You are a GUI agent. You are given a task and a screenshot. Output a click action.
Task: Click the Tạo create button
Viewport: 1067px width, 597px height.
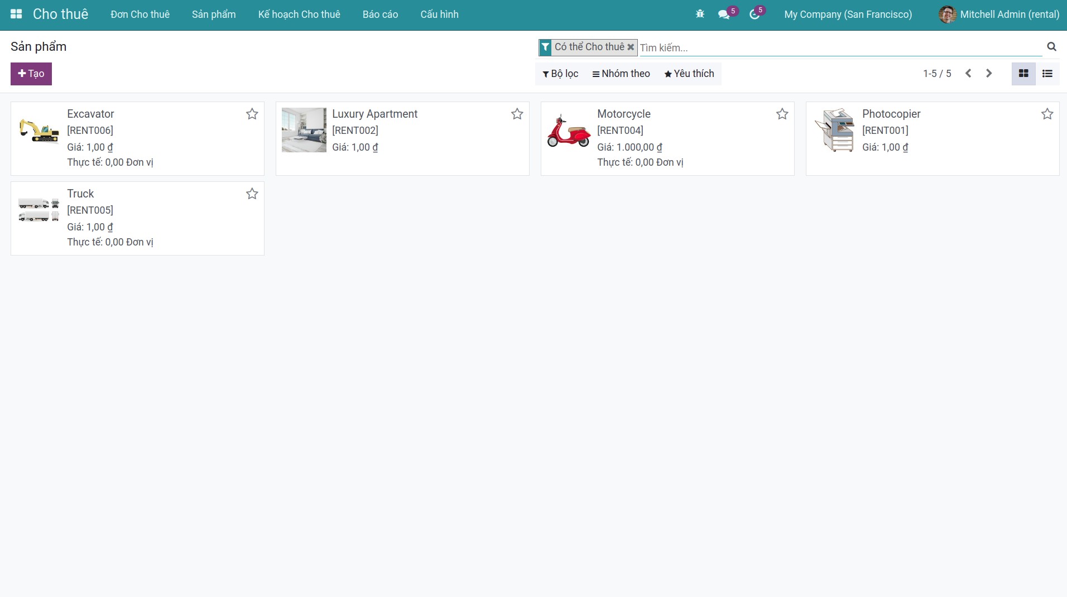coord(31,74)
